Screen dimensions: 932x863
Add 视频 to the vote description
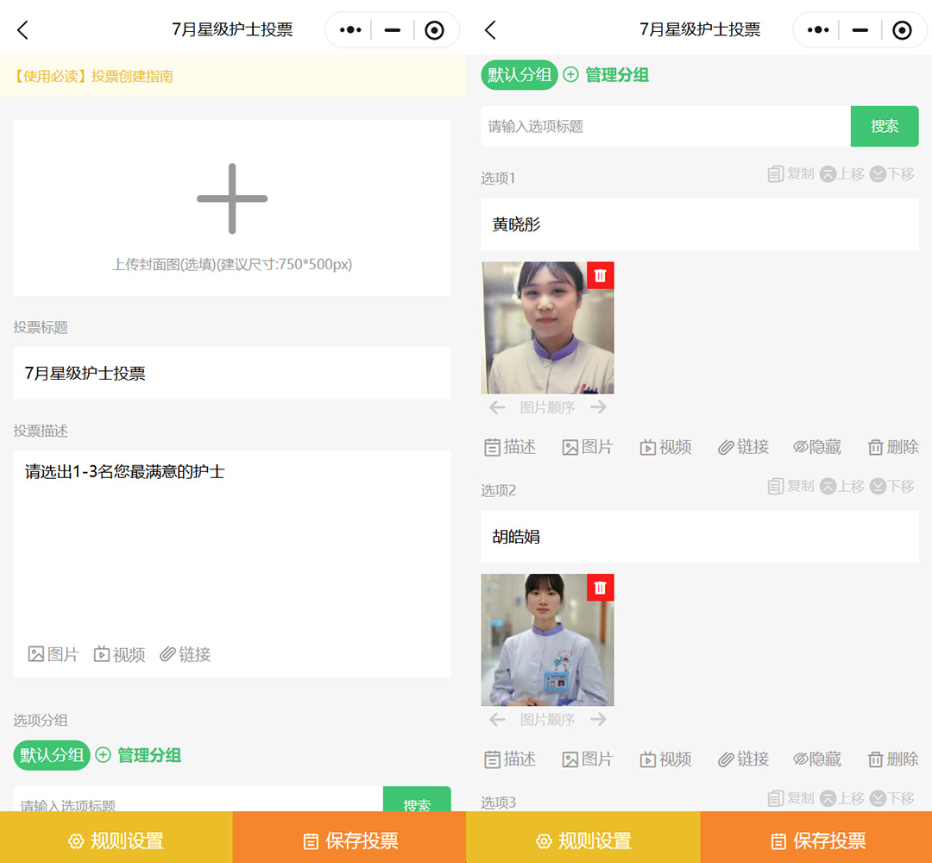(119, 654)
